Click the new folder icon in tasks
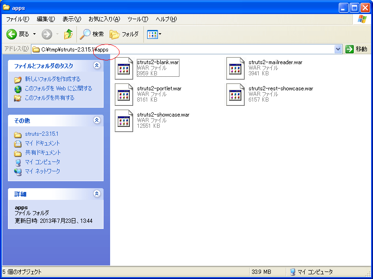The height and width of the screenshot is (279, 373). coord(18,80)
